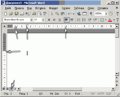Open the Вставка menu
The image size is (120, 97).
(40, 8)
